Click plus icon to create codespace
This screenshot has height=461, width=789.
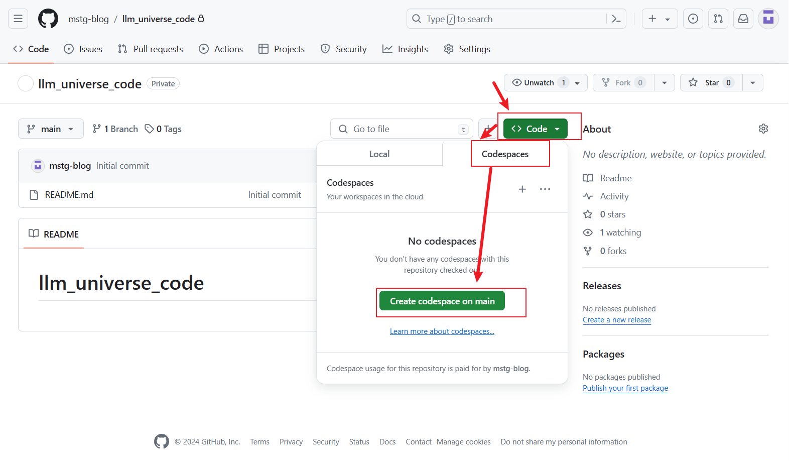[522, 189]
